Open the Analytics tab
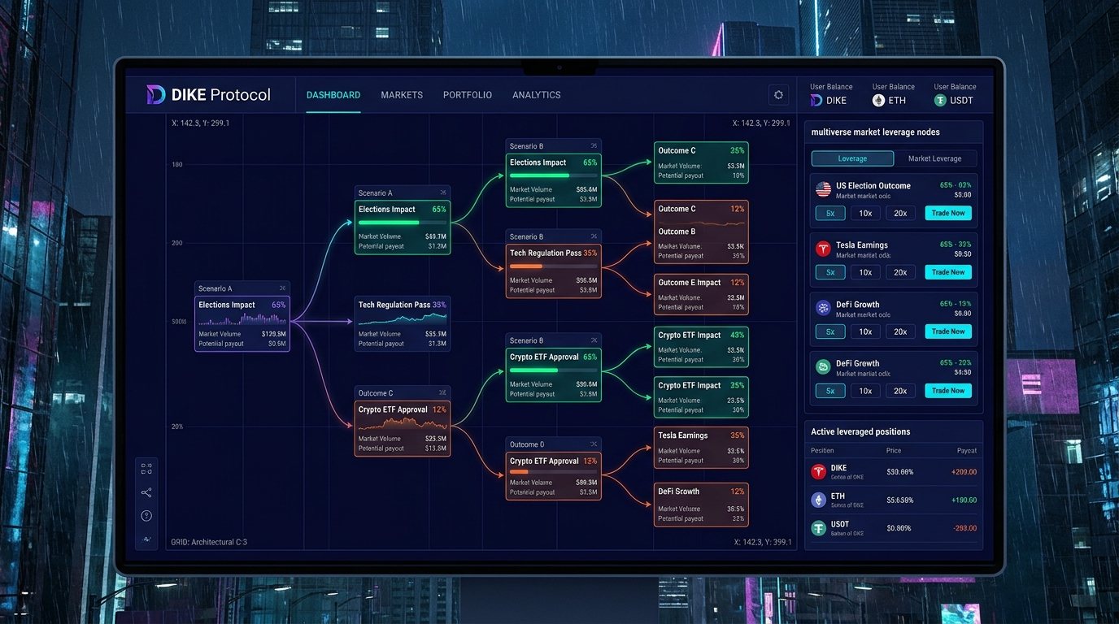Viewport: 1119px width, 624px height. [x=537, y=95]
